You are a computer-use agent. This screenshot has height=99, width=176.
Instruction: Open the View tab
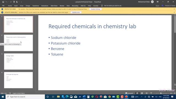click(68, 6)
